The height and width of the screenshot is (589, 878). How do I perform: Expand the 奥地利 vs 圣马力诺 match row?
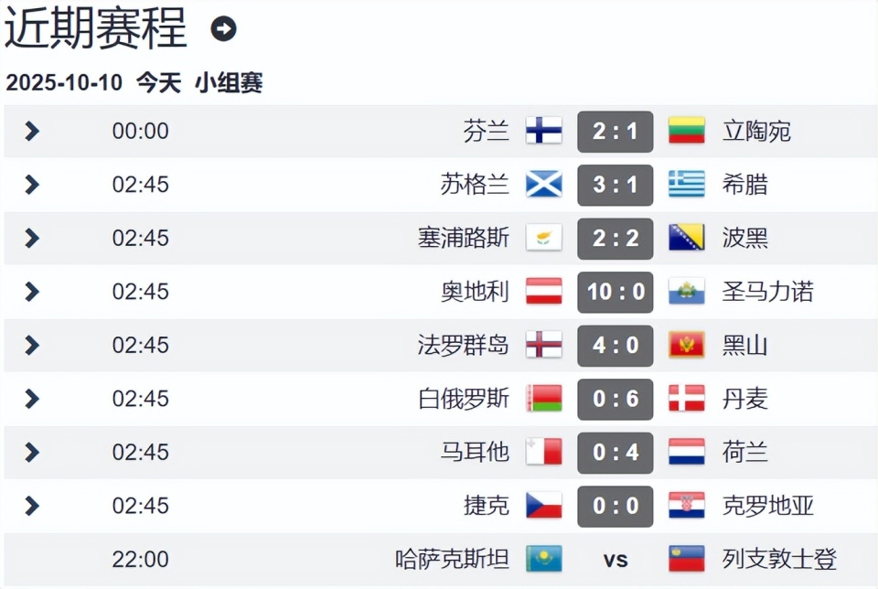32,292
